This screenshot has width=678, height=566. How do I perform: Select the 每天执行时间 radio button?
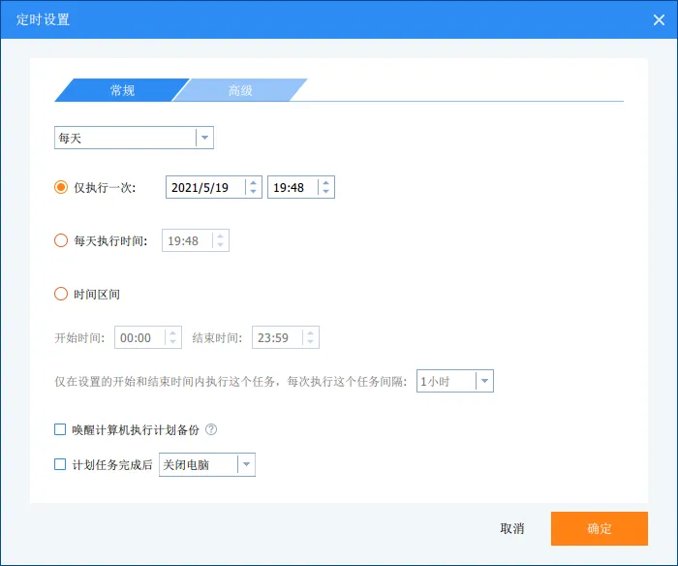[x=61, y=240]
